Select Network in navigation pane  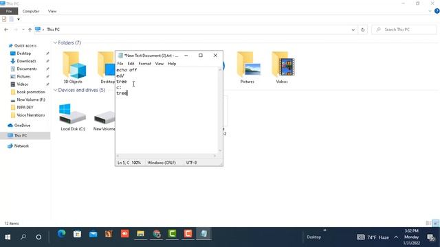[x=21, y=146]
